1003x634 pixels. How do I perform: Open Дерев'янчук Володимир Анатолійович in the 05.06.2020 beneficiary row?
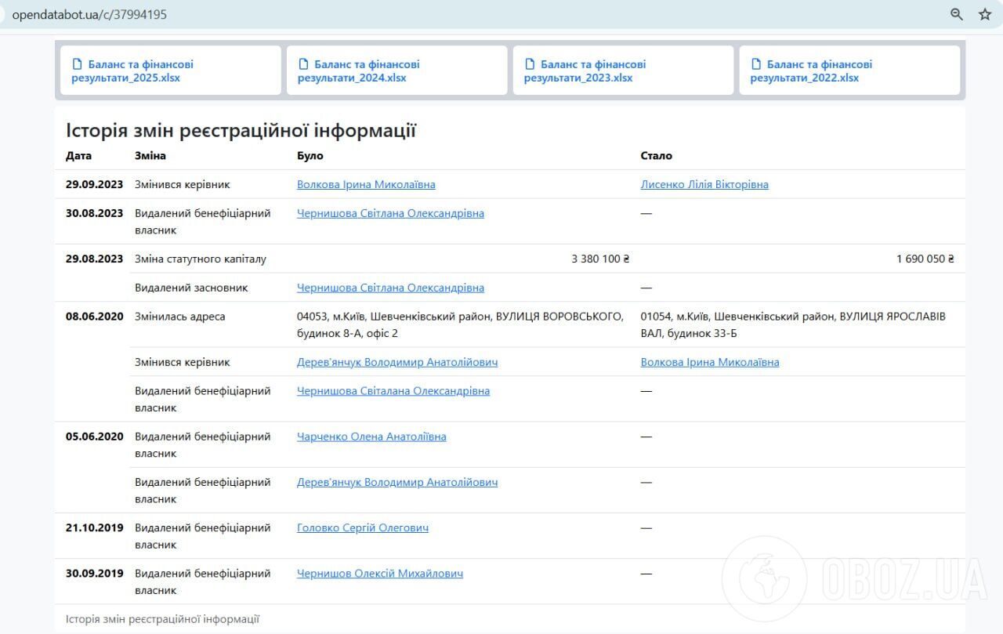pyautogui.click(x=397, y=482)
